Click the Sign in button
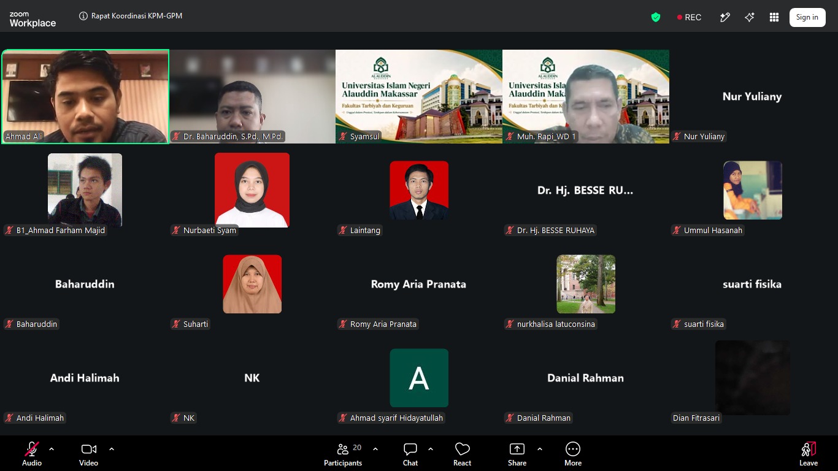The image size is (838, 471). tap(807, 17)
